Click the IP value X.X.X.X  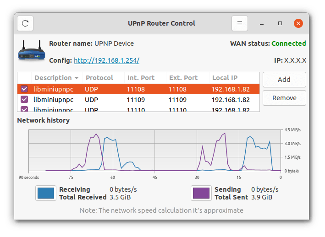click(x=295, y=60)
